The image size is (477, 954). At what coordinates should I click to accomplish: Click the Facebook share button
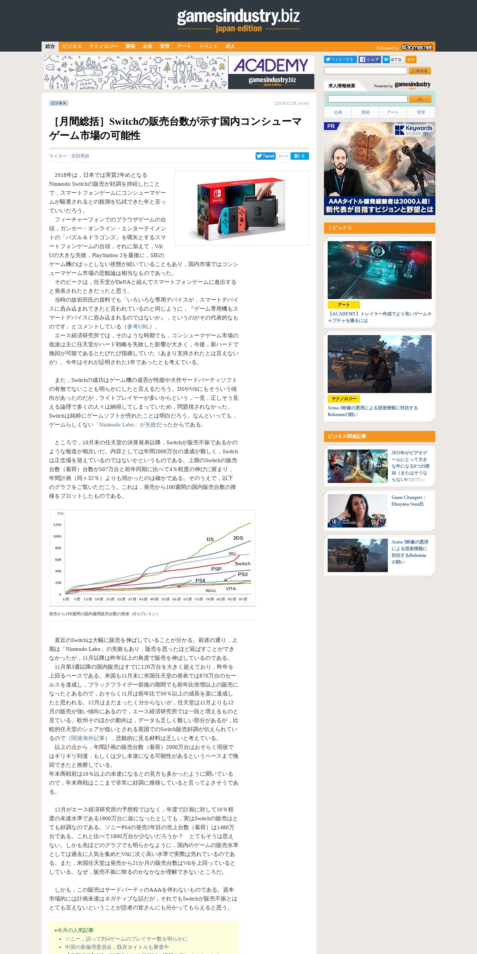tap(369, 59)
